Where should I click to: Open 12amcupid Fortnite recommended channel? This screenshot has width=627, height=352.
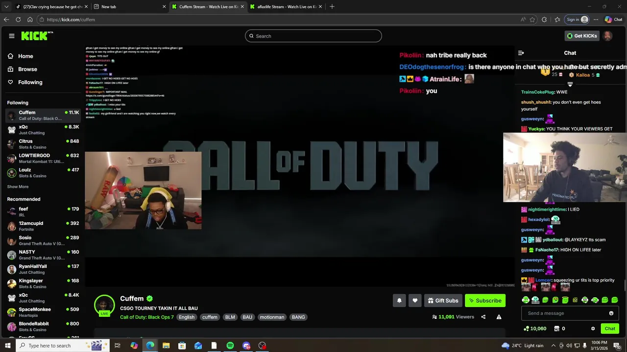(x=43, y=226)
